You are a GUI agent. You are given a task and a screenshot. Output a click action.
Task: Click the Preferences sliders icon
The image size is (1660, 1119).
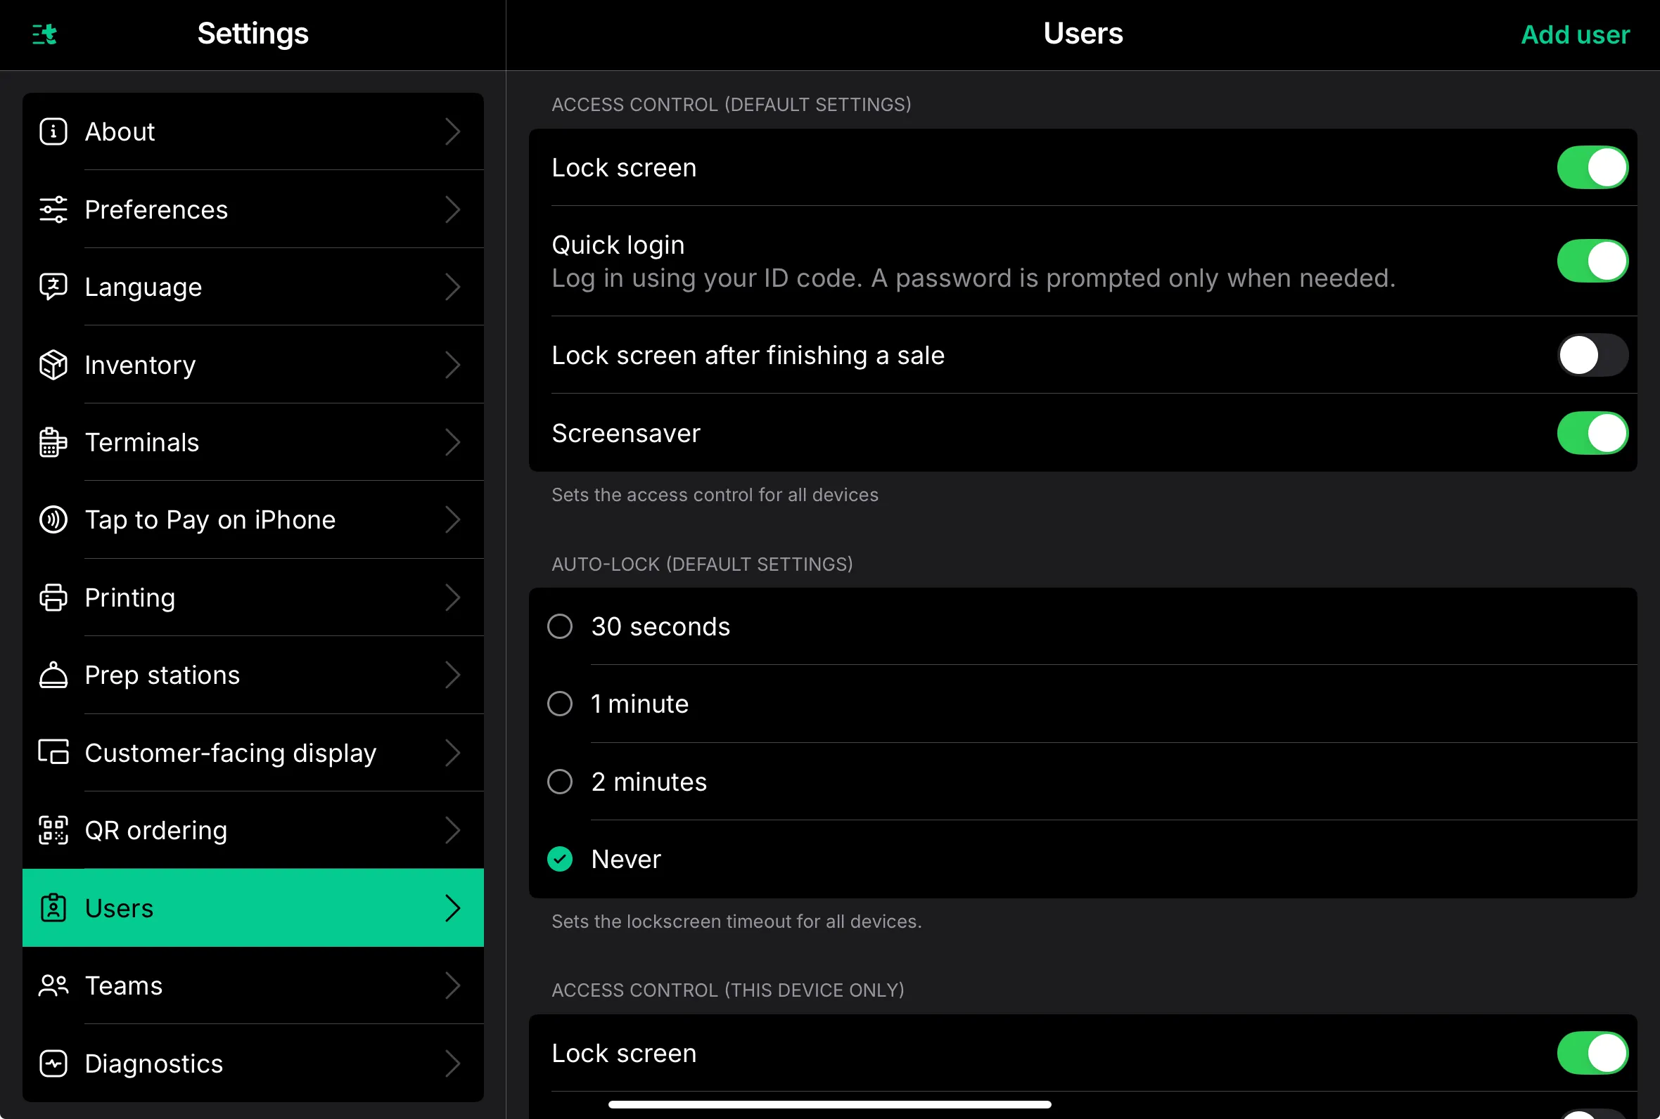53,209
